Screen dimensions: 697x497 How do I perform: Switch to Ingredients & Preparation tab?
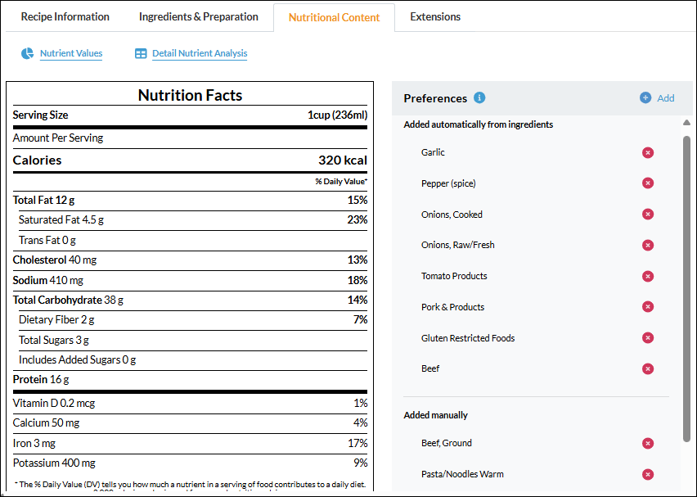pyautogui.click(x=198, y=17)
